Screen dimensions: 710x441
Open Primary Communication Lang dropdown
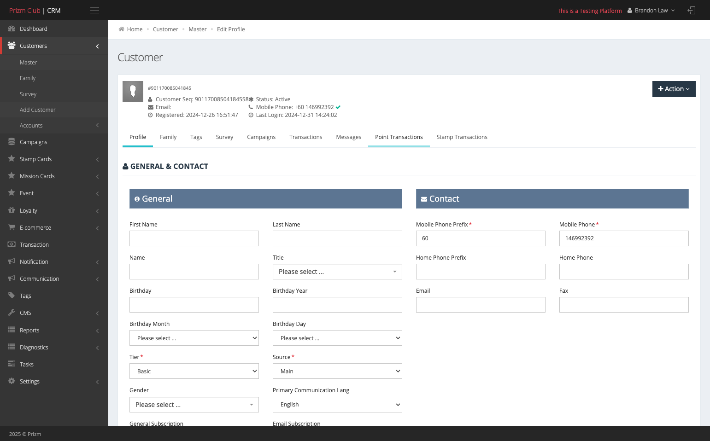pos(337,405)
